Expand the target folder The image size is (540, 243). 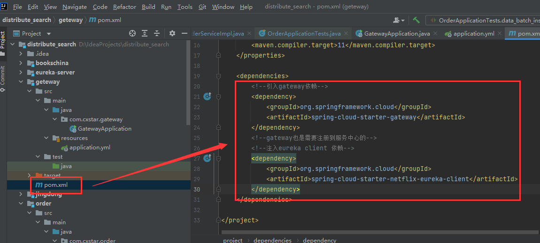pos(29,176)
